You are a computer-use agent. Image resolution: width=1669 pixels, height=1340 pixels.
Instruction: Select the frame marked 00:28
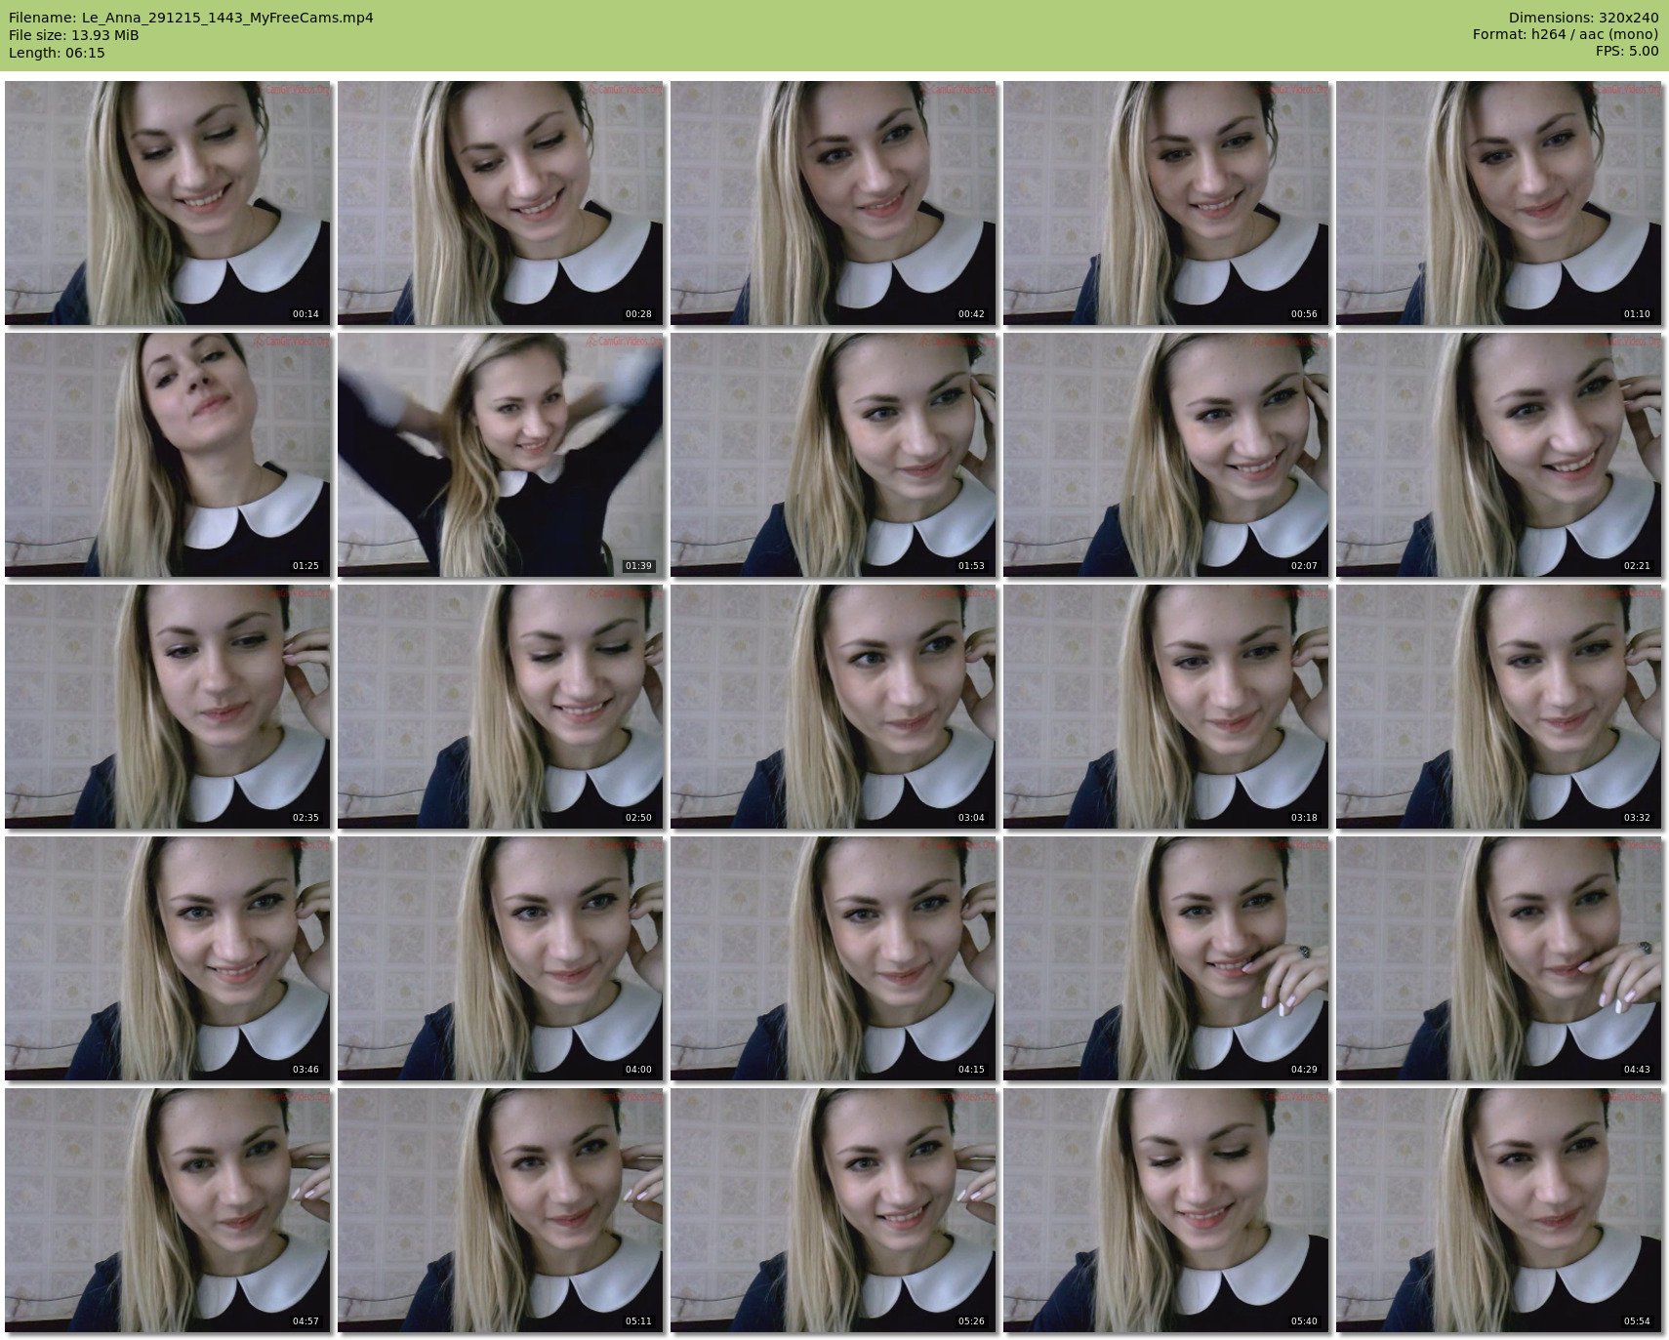click(500, 203)
